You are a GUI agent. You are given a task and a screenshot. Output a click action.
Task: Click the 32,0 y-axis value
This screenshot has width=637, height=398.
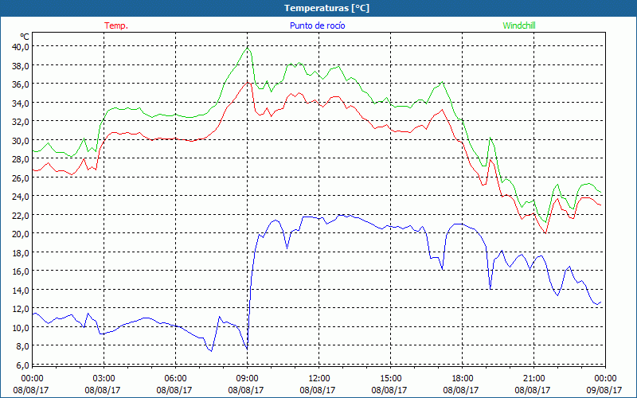[x=21, y=122]
